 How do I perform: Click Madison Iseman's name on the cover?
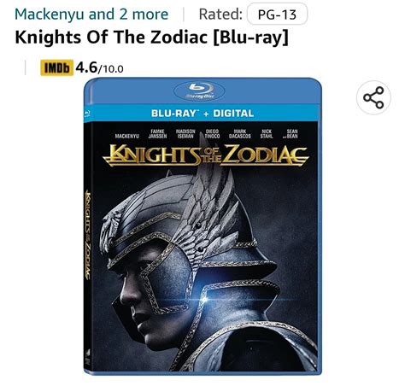(x=185, y=134)
